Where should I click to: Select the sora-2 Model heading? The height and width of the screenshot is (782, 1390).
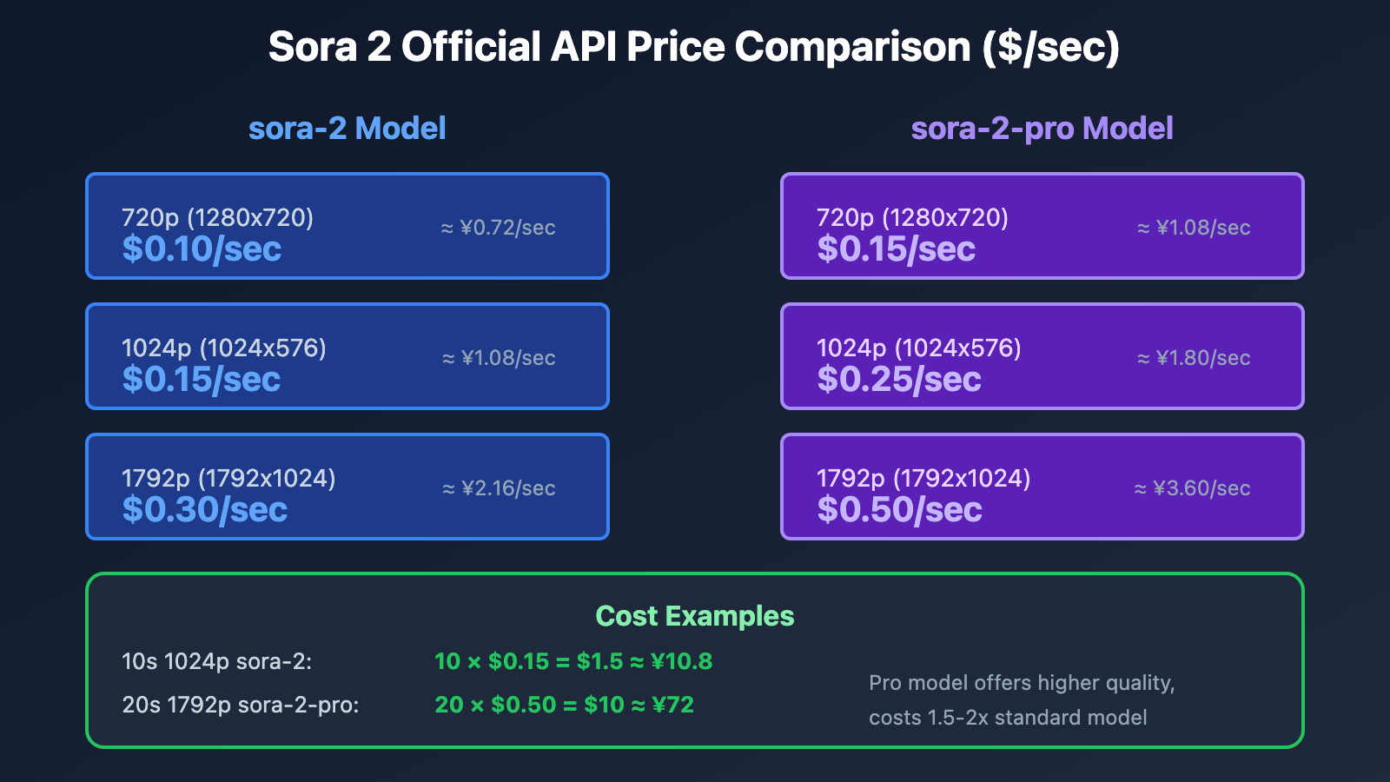[x=347, y=129]
